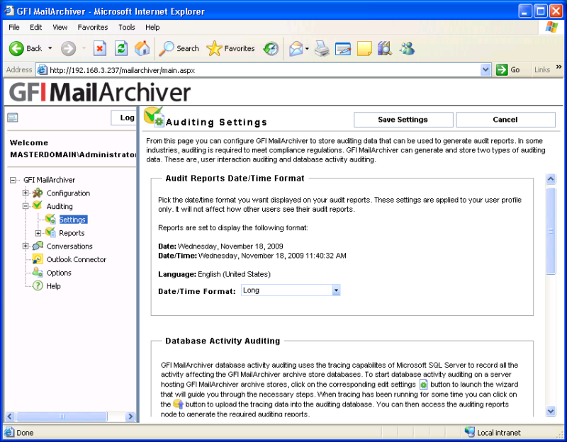
Task: Select the Outlook Connector tree item
Action: tap(77, 259)
